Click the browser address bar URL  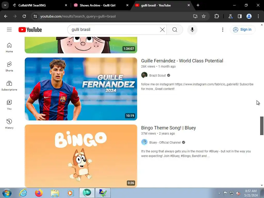(78, 16)
